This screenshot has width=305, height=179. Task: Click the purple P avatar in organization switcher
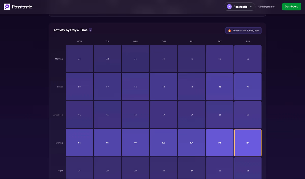tap(229, 7)
